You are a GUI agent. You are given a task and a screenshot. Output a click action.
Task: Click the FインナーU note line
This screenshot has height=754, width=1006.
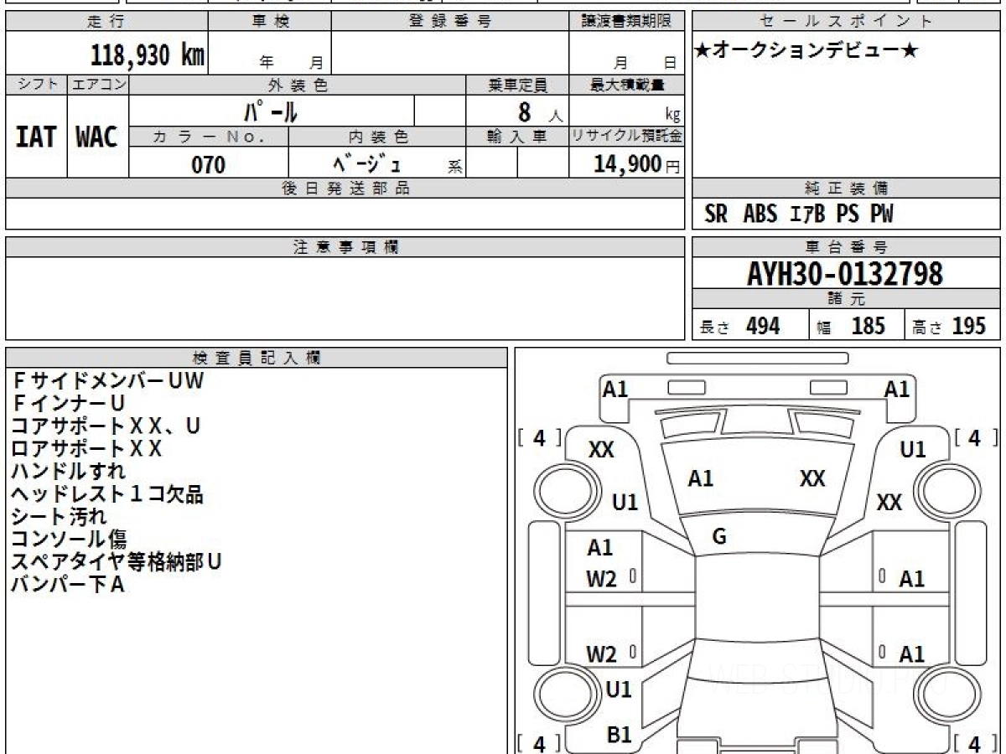pos(69,404)
